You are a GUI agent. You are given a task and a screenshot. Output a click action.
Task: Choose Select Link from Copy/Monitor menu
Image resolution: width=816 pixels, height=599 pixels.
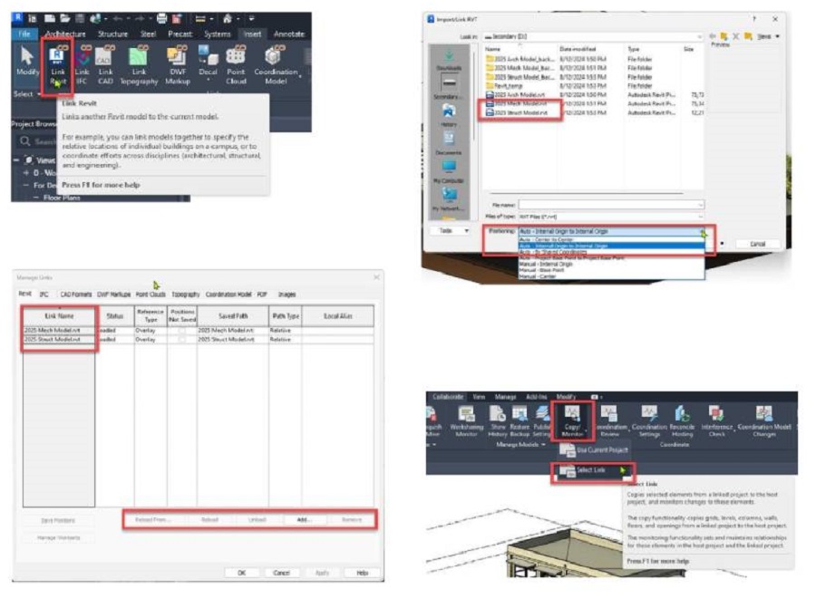click(x=591, y=470)
